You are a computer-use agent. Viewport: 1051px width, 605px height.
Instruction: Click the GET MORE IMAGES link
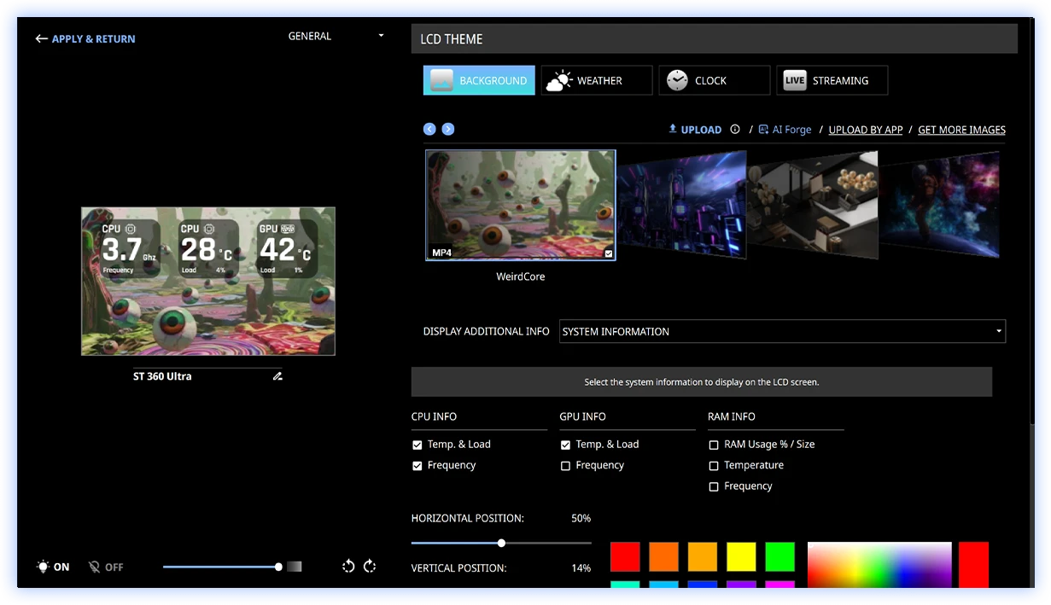click(961, 130)
